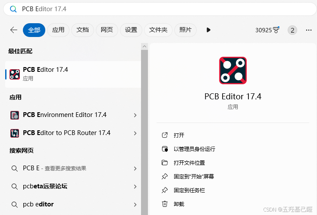Click the magnifier icon beside "pcb editor" result
The width and height of the screenshot is (317, 215).
pos(14,205)
